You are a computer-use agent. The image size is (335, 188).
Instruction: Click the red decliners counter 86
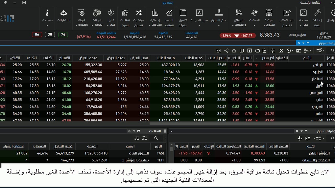coord(37,34)
